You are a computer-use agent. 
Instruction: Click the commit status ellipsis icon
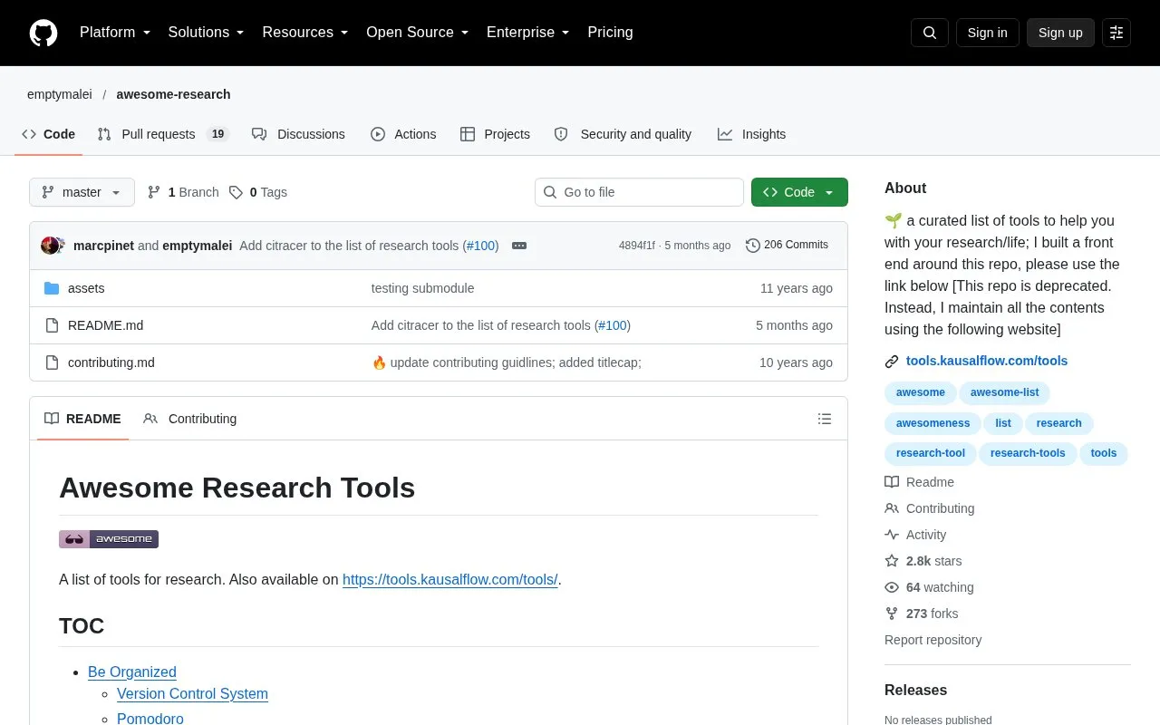click(519, 246)
